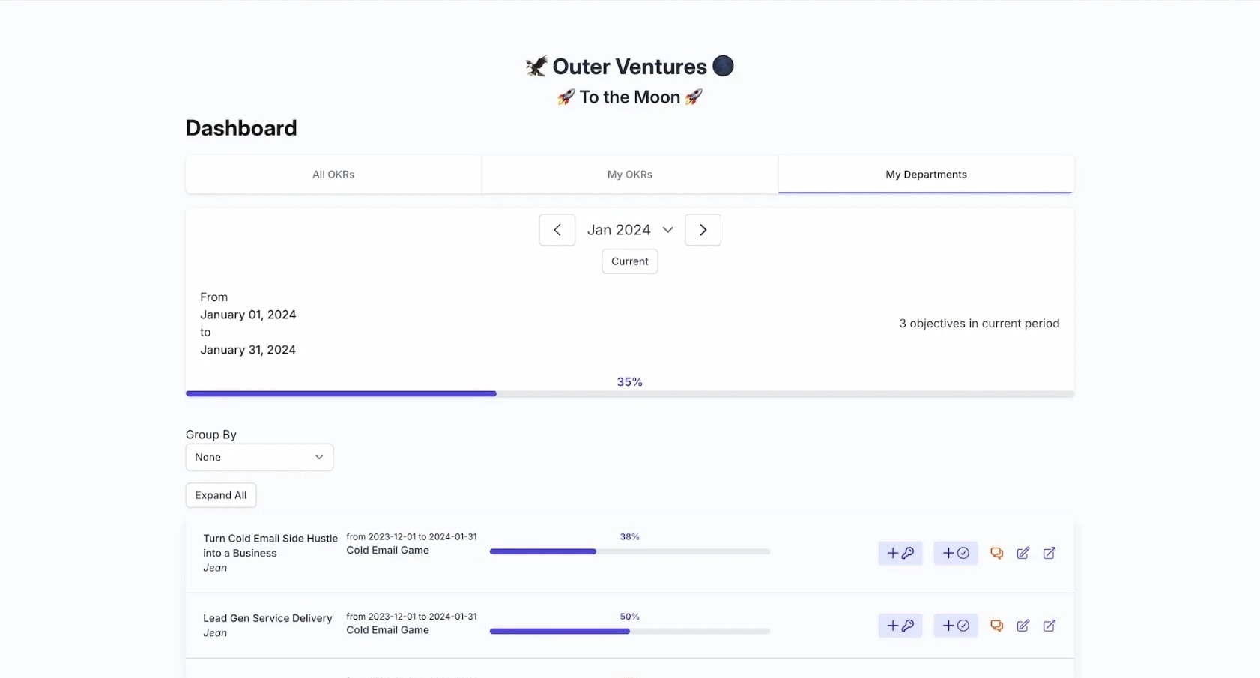The height and width of the screenshot is (678, 1260).
Task: Edit the Lead Gen Service Delivery objective
Action: [1023, 626]
